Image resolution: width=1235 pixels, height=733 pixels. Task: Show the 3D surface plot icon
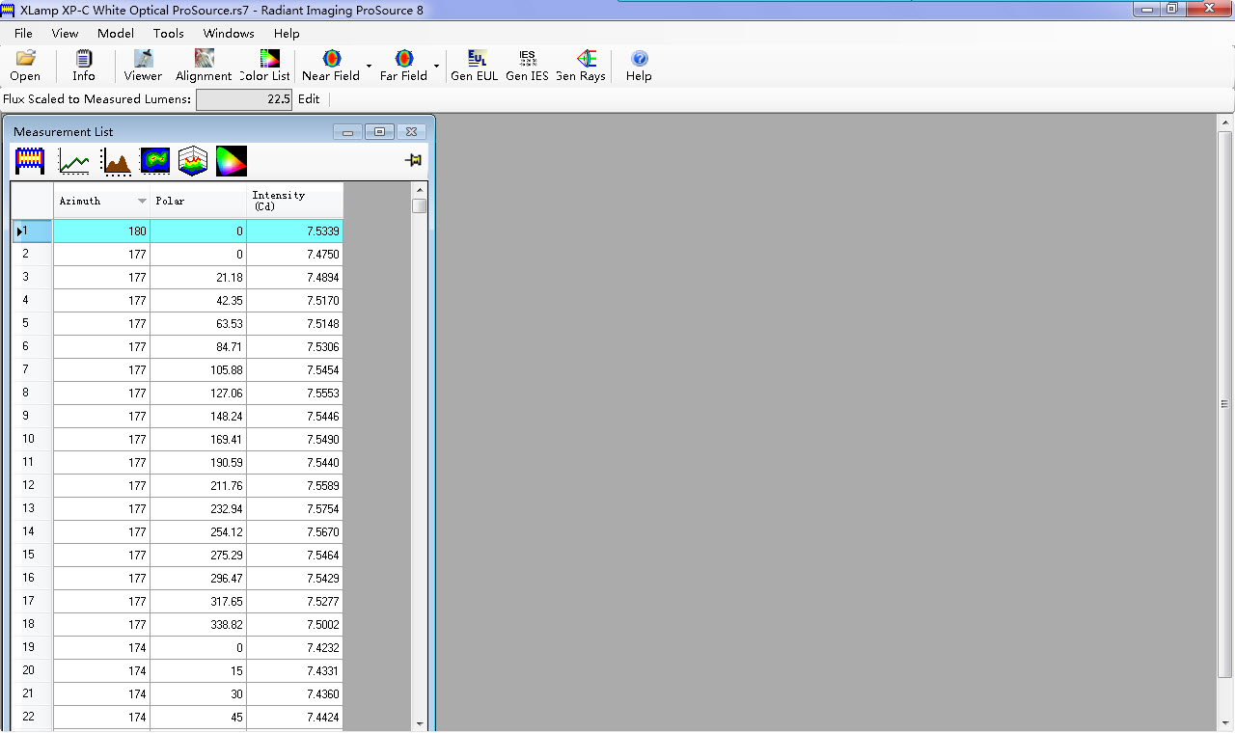pos(193,161)
